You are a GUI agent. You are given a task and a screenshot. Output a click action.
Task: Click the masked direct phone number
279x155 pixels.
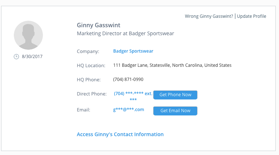click(x=133, y=94)
